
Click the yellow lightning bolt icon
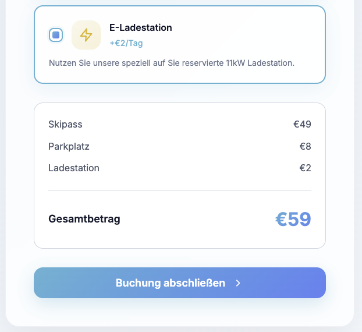tap(86, 35)
